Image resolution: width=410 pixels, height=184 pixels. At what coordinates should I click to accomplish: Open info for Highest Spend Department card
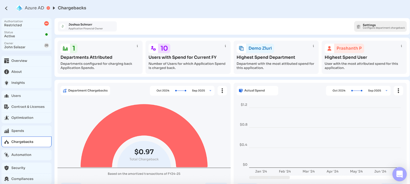point(313,46)
